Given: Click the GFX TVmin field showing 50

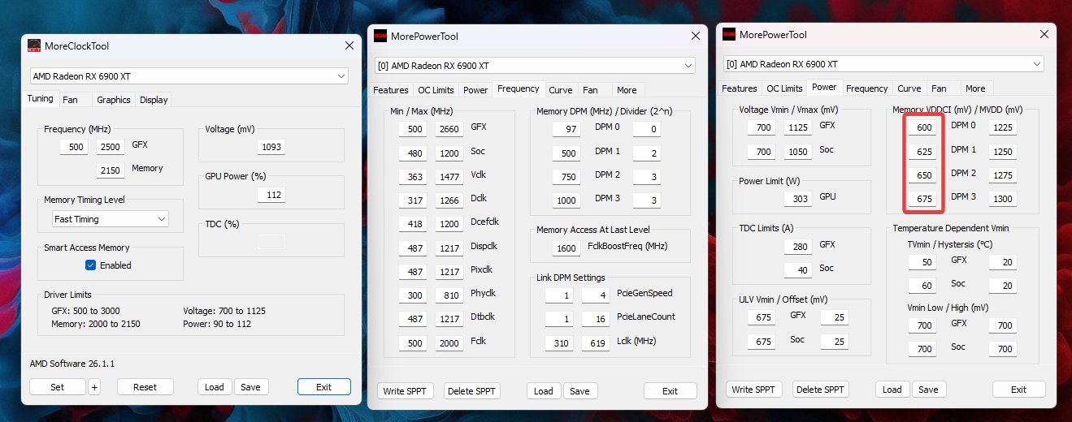Looking at the screenshot, I should click(922, 262).
